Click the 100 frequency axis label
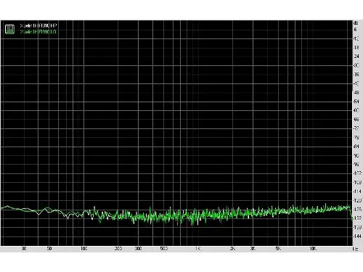This screenshot has width=363, height=272. [83, 249]
